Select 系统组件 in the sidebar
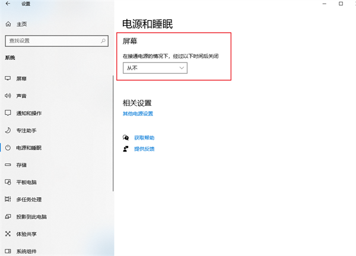 tap(26, 251)
